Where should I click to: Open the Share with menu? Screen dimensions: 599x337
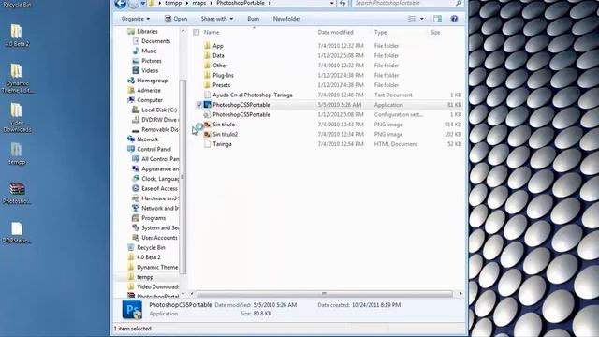(x=216, y=19)
